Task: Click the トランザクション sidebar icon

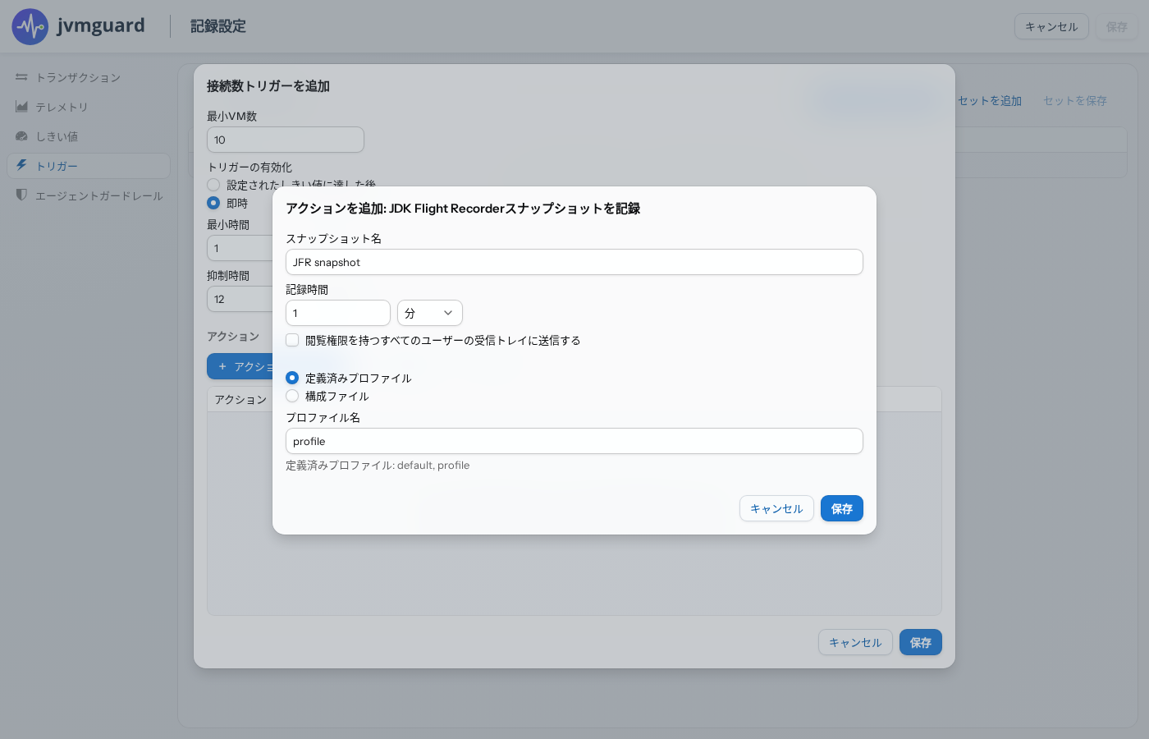Action: [x=21, y=77]
